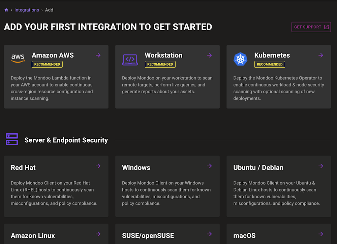Select the Ubuntu / Debian card title
Image resolution: width=337 pixels, height=244 pixels.
tap(258, 168)
